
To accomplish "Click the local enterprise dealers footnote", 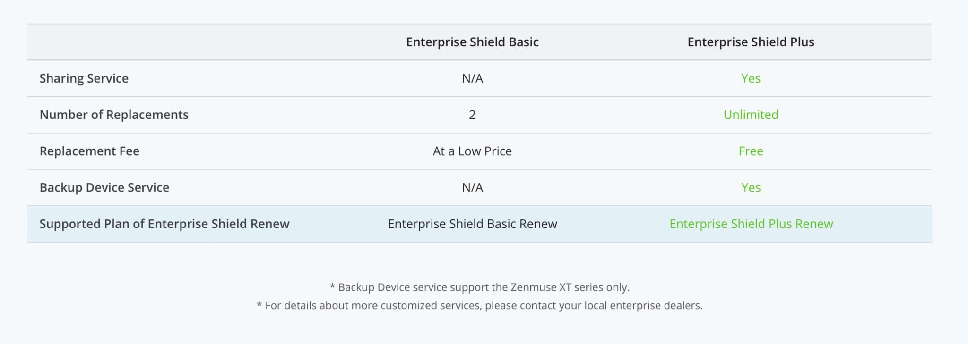I will tap(479, 305).
